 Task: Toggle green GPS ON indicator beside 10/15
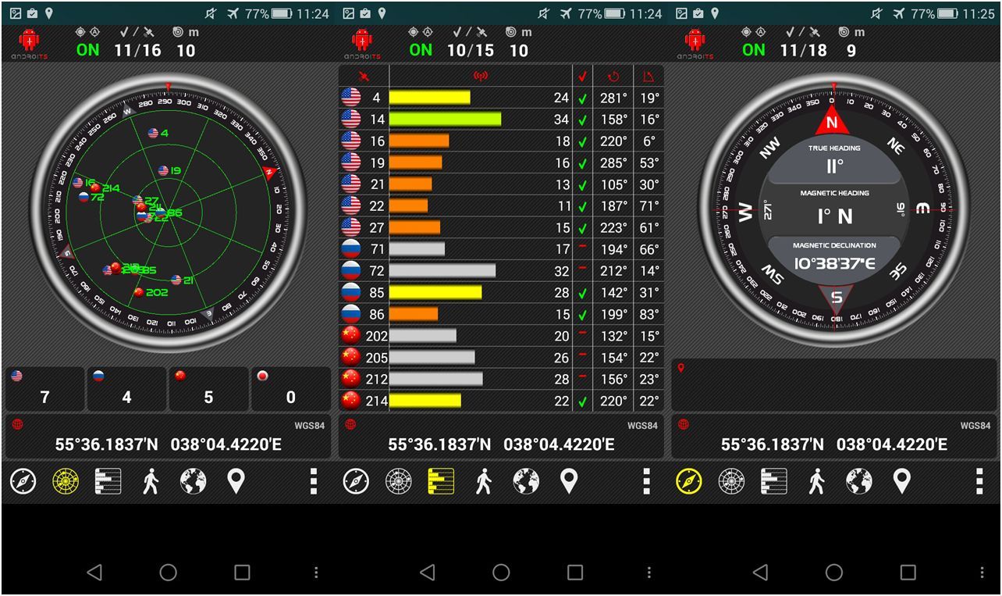tap(421, 50)
